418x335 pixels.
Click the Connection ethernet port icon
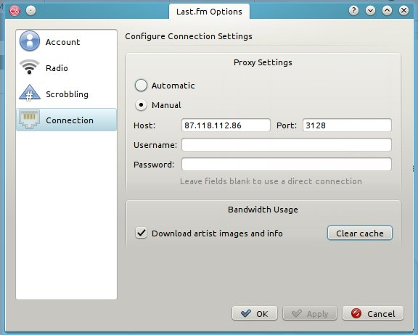coord(29,119)
